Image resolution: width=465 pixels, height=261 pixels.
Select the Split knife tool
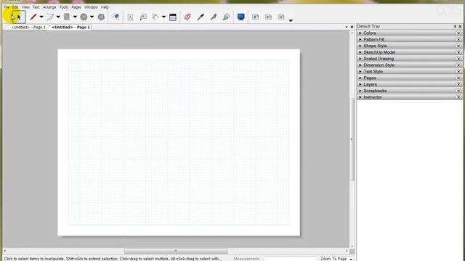point(213,17)
